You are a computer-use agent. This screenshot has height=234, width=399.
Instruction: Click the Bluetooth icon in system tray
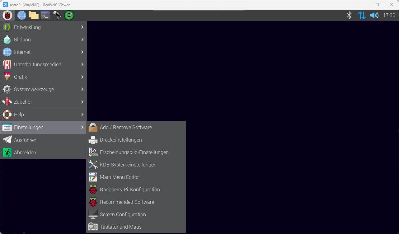click(349, 15)
